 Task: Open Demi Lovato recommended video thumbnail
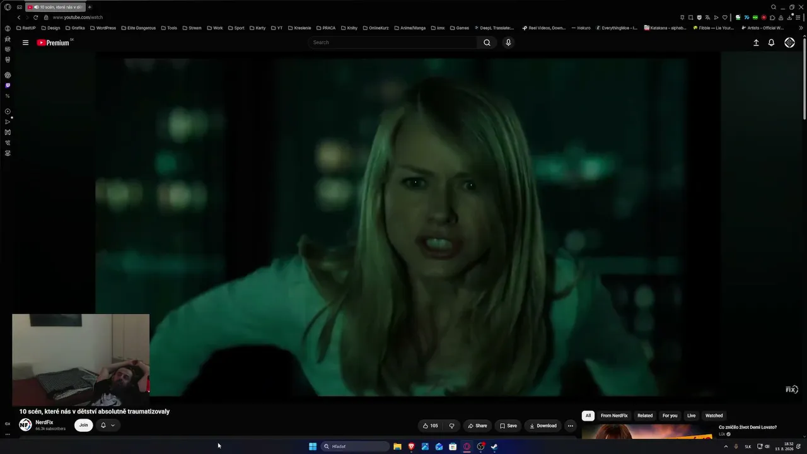coord(647,432)
